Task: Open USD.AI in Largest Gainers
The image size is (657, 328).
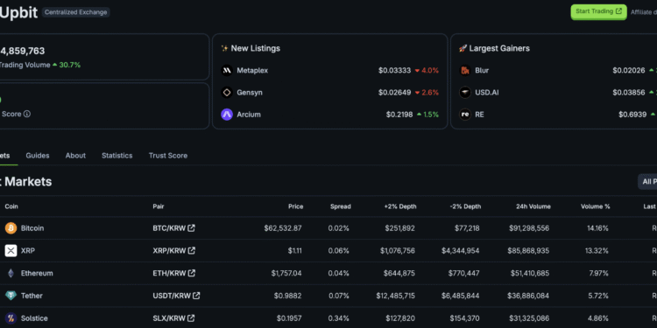Action: (x=487, y=93)
